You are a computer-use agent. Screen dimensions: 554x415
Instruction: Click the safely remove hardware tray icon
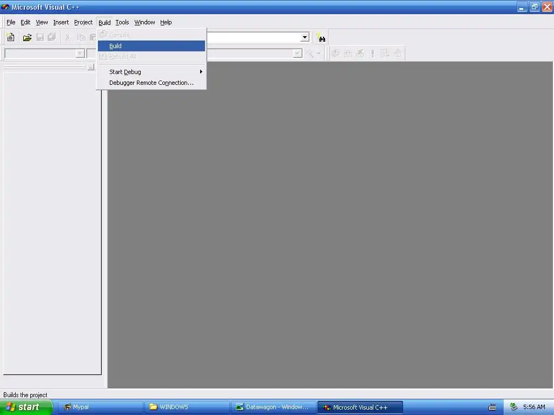coord(514,407)
